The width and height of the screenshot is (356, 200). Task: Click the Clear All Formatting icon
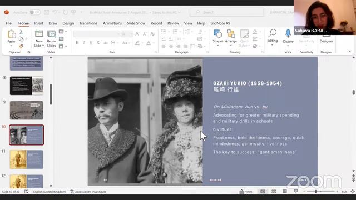(152, 34)
